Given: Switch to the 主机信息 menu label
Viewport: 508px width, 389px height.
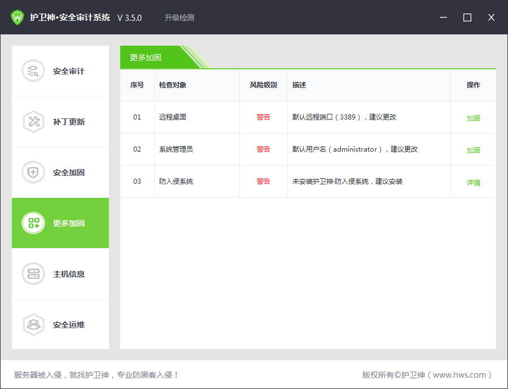Looking at the screenshot, I should (69, 274).
